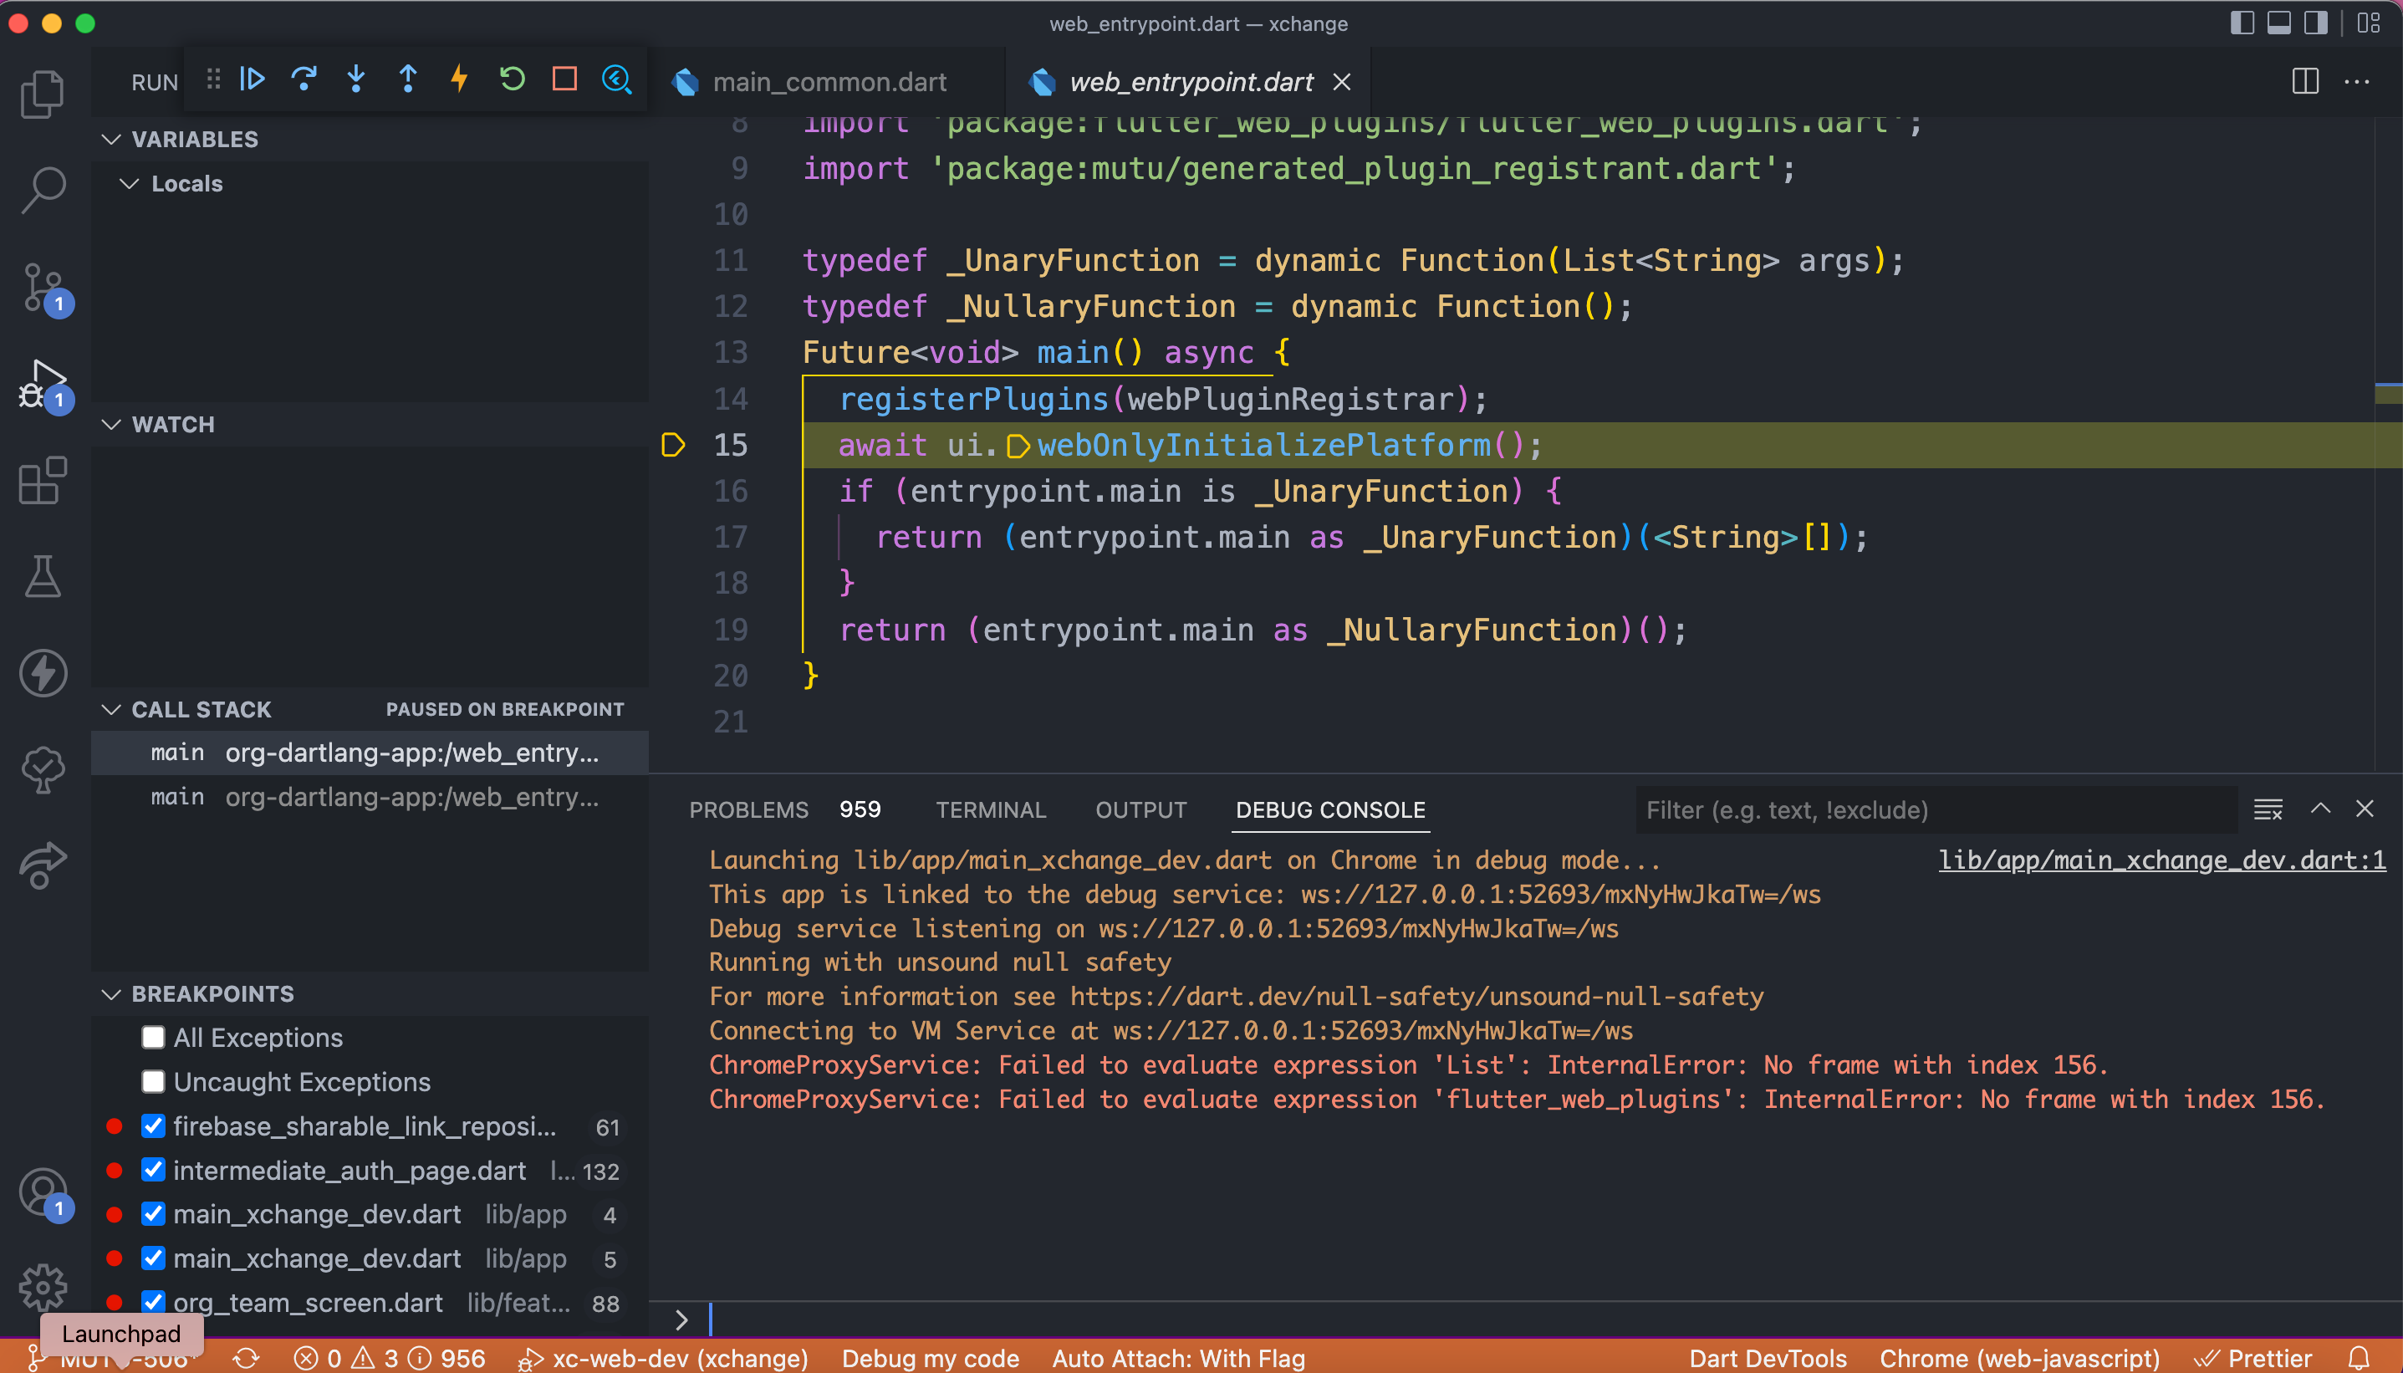Open the Testing flask view
Screen dimensions: 2403x1373
click(43, 576)
